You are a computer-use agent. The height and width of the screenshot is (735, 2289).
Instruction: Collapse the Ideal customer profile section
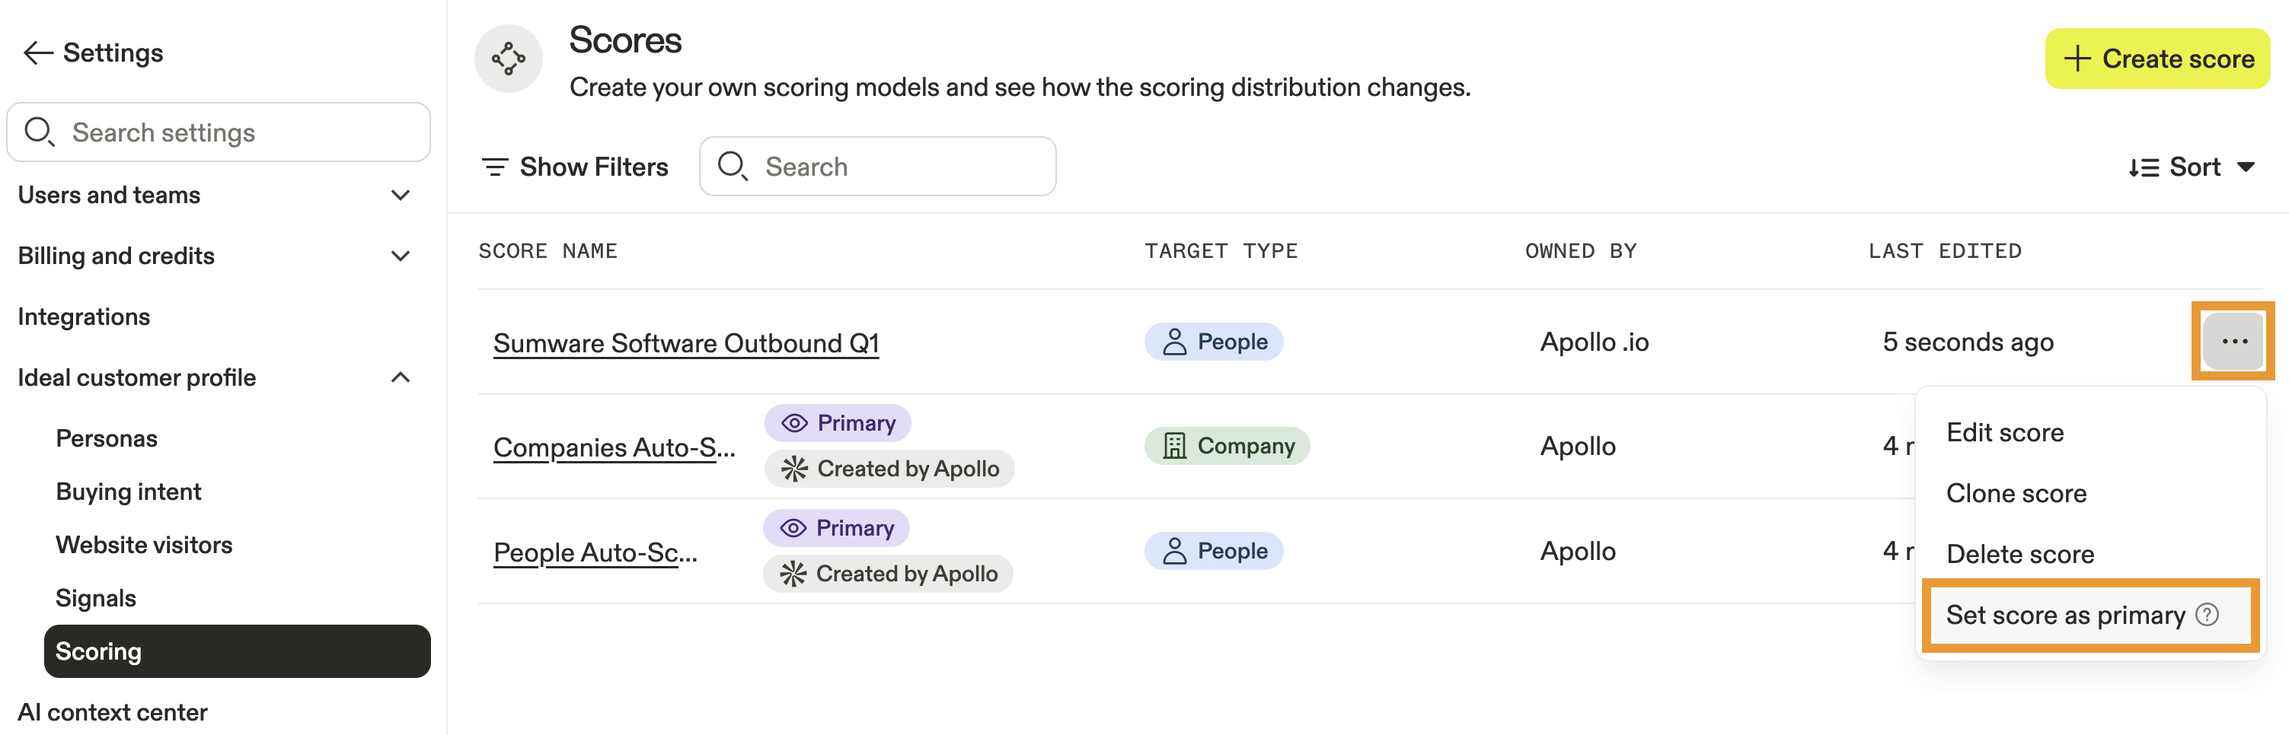click(x=400, y=378)
